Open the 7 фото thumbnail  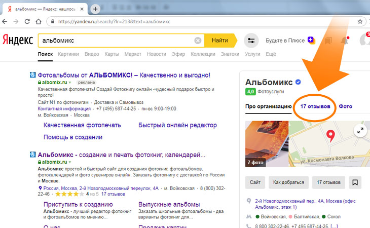point(267,144)
